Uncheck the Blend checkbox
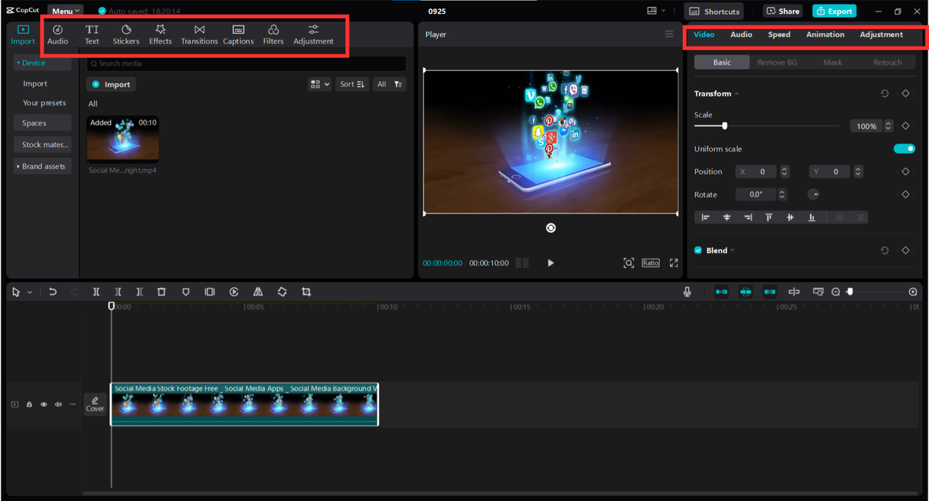 click(x=698, y=250)
